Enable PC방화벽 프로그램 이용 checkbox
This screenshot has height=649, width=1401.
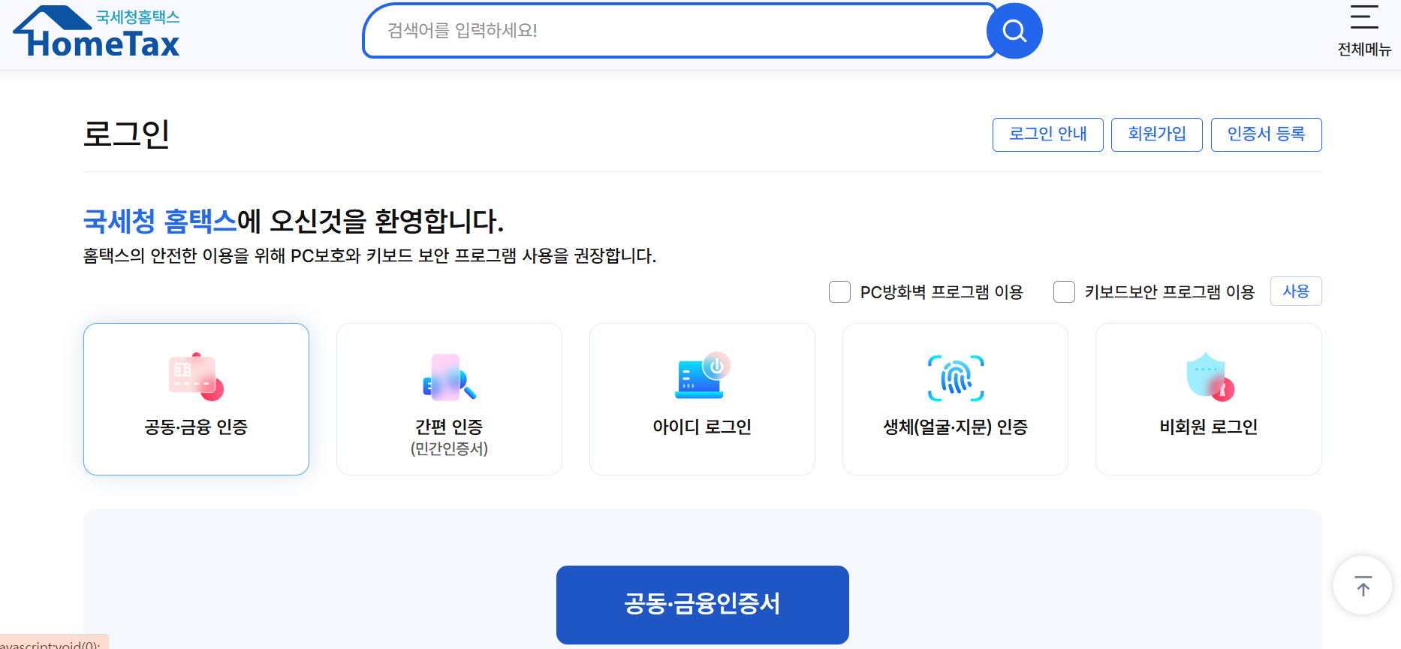[x=839, y=291]
